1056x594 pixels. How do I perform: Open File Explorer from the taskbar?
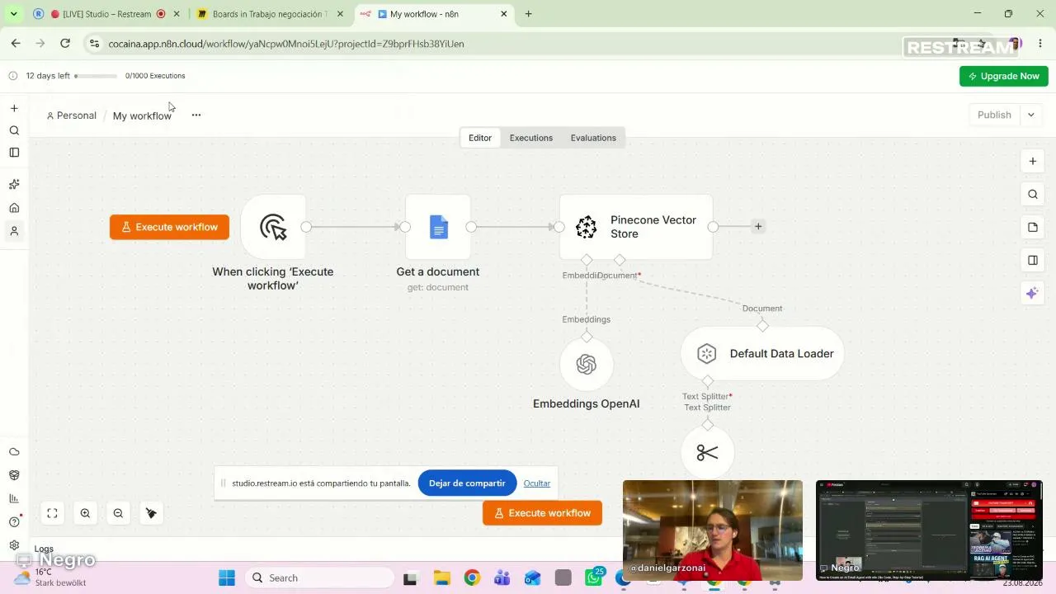coord(441,577)
